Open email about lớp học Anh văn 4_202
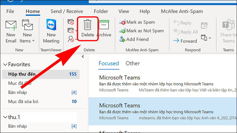Viewport: 237px width, 133px height. pyautogui.click(x=163, y=111)
